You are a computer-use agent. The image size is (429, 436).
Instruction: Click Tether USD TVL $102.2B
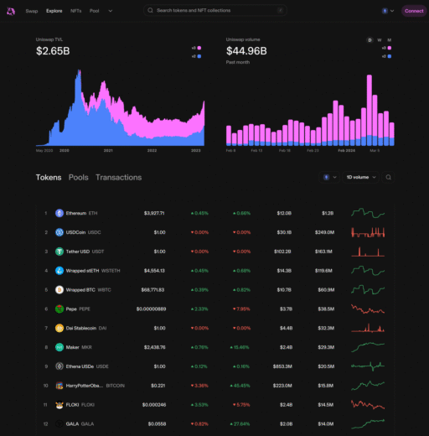282,252
